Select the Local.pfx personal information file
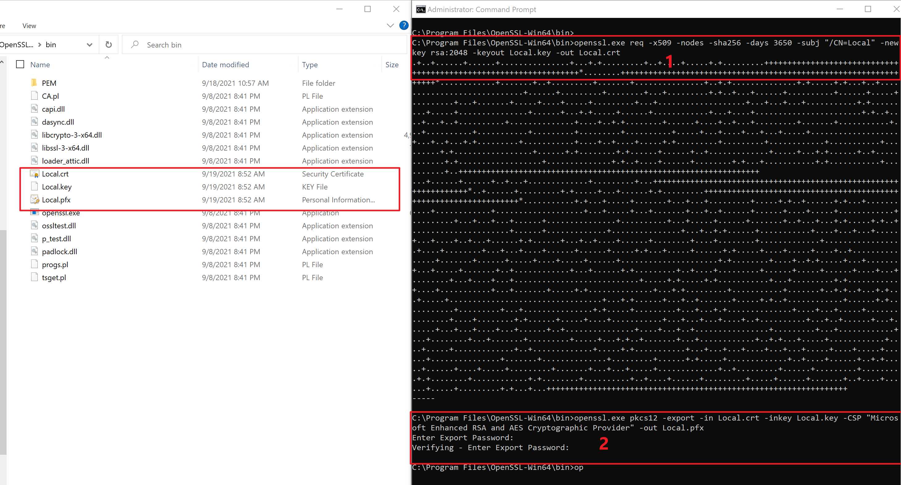This screenshot has height=485, width=901. click(x=56, y=200)
